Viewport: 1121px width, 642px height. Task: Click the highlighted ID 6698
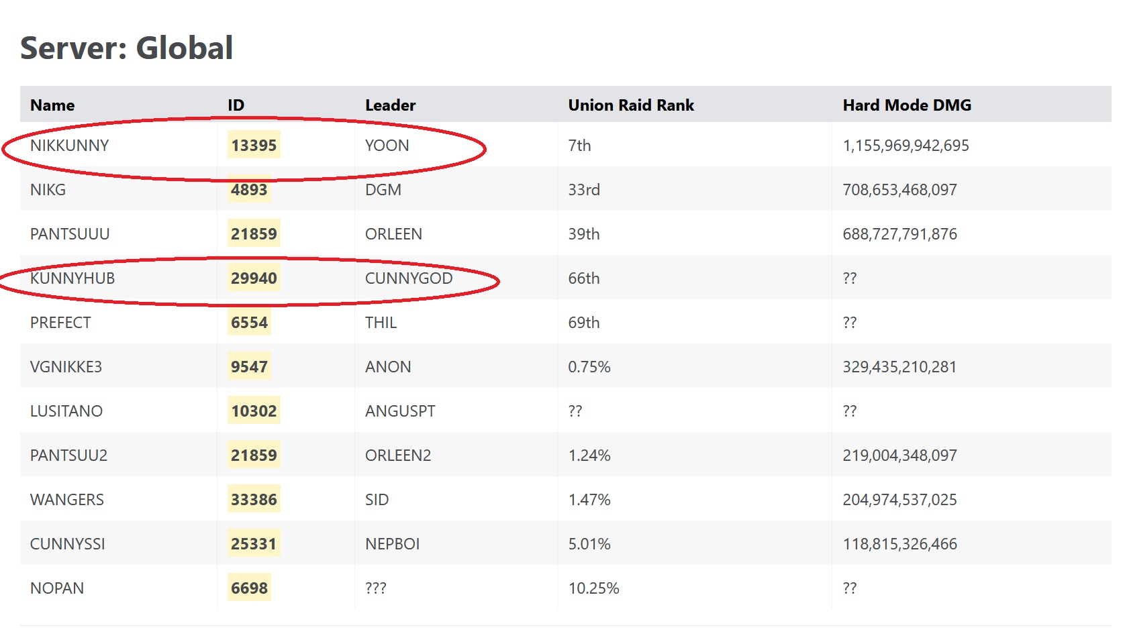point(249,588)
